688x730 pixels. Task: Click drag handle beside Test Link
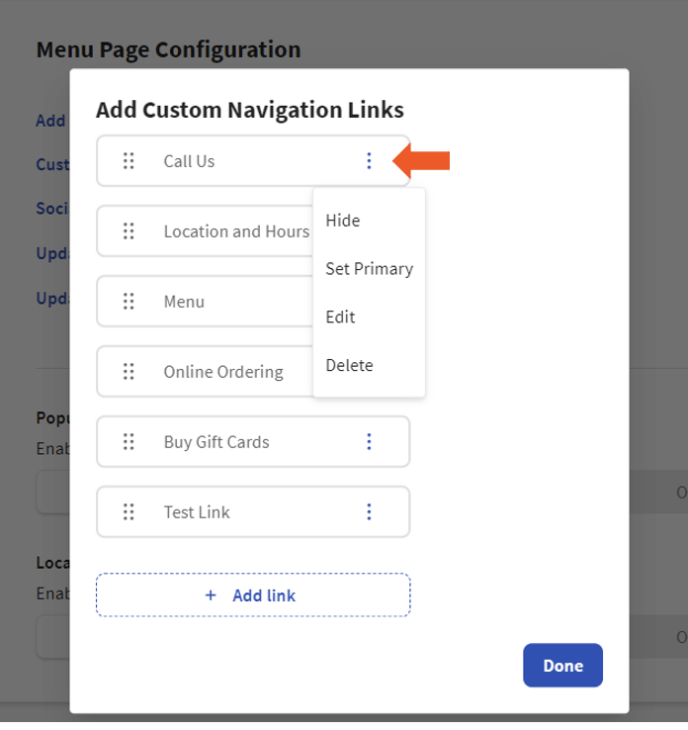point(129,512)
